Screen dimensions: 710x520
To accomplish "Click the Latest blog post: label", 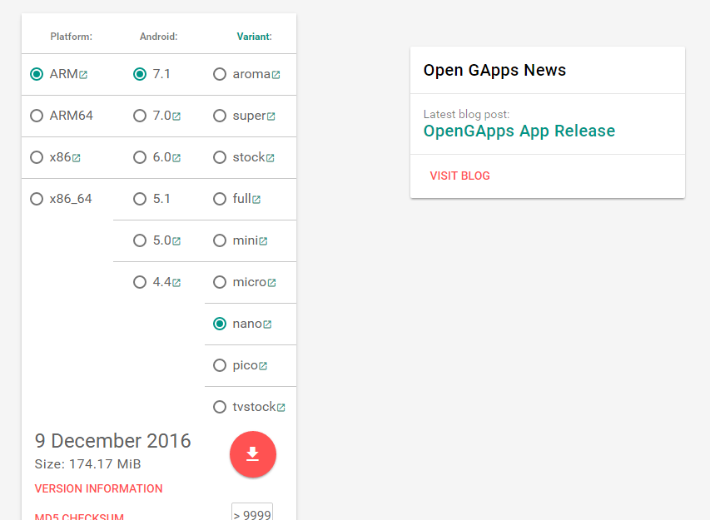I will (466, 114).
